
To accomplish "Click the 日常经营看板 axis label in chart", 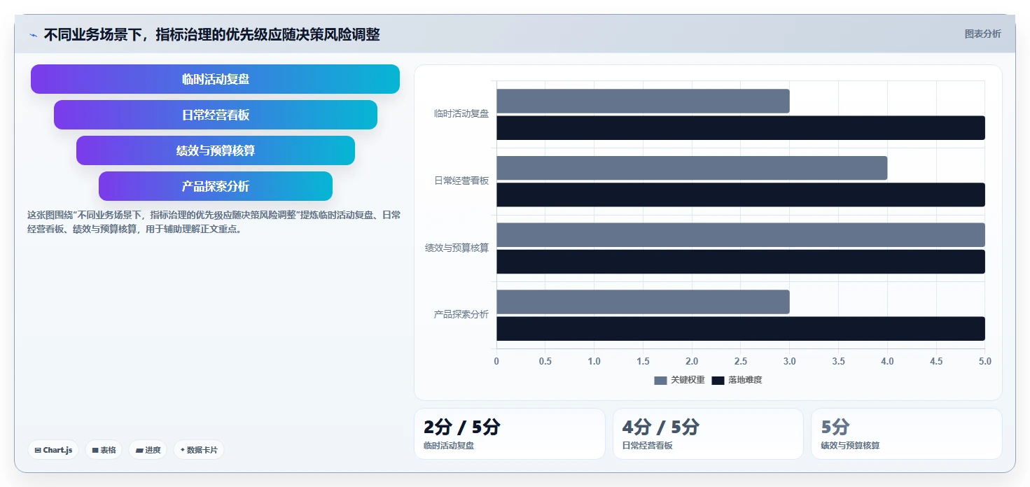I will (461, 181).
